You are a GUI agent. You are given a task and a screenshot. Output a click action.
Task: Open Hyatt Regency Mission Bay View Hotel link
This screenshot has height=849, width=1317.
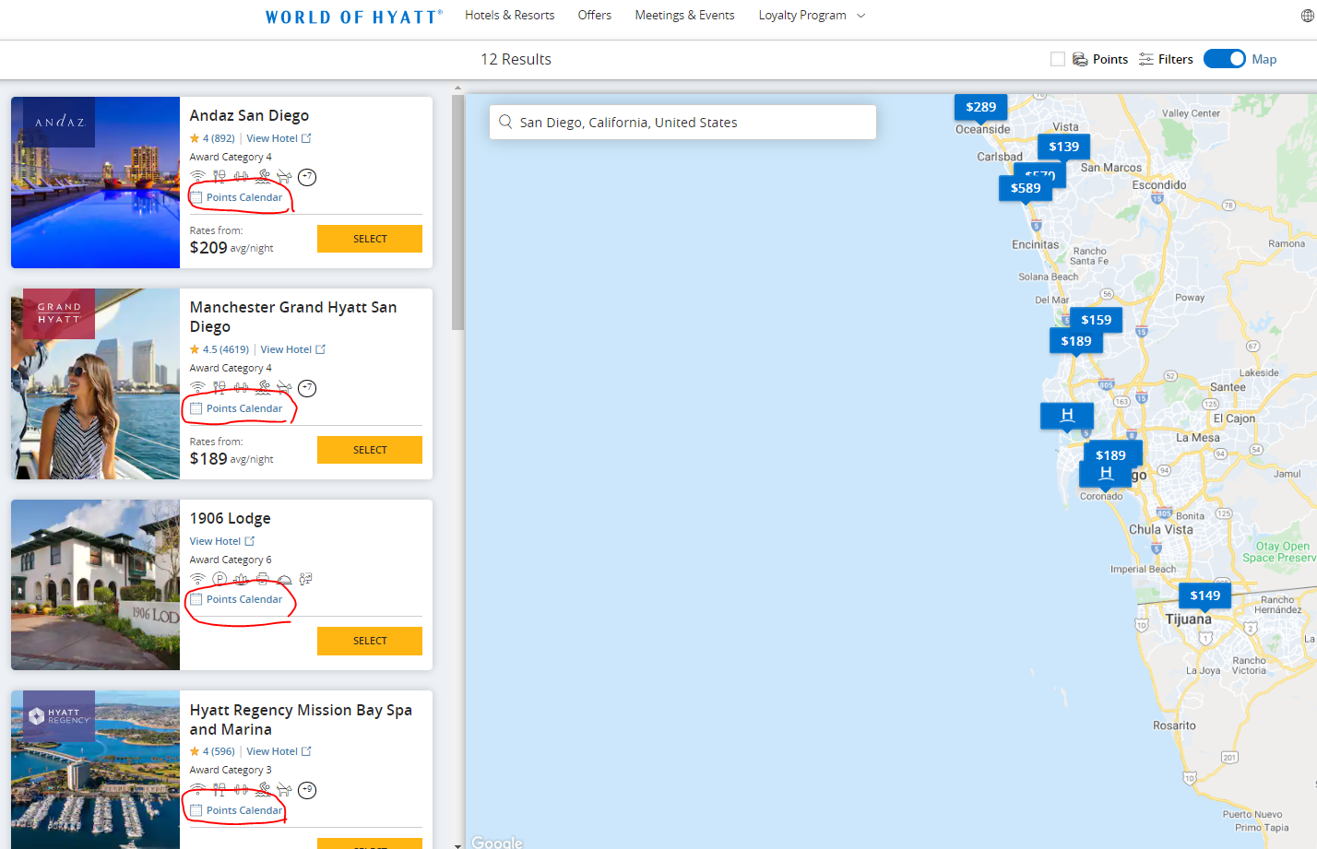click(279, 751)
